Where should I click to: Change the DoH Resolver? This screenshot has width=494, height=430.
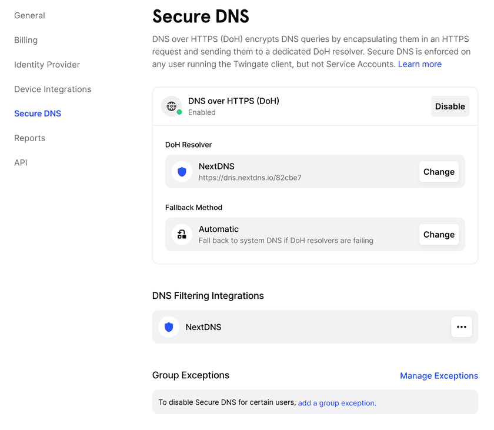tap(439, 172)
